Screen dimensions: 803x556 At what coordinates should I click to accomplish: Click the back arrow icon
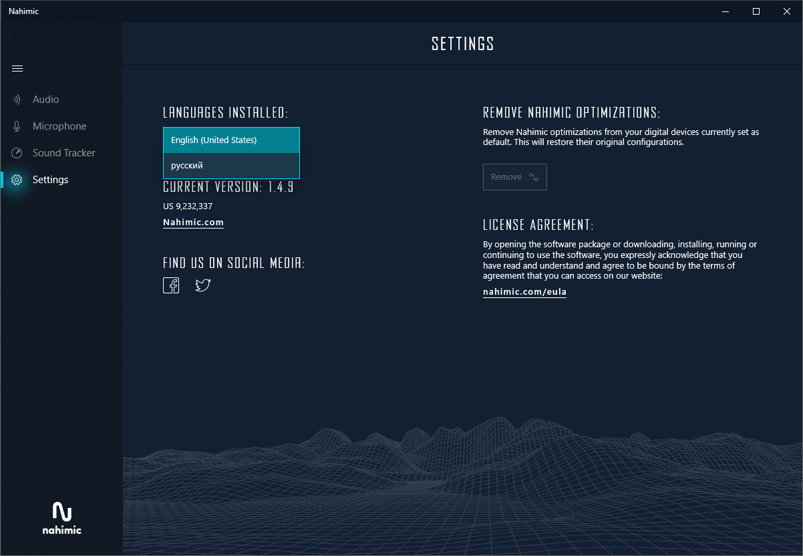pos(17,36)
